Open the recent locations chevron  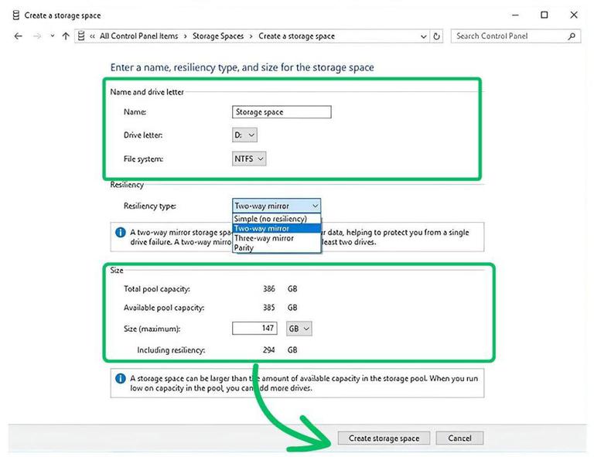53,36
